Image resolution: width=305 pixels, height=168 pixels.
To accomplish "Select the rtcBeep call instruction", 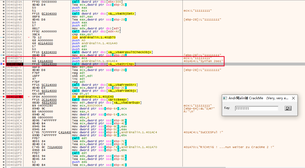I will click(x=100, y=100).
